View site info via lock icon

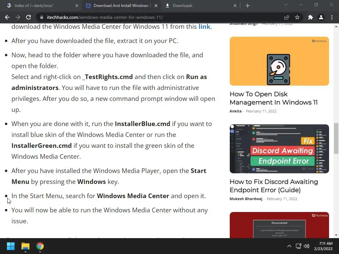click(42, 17)
